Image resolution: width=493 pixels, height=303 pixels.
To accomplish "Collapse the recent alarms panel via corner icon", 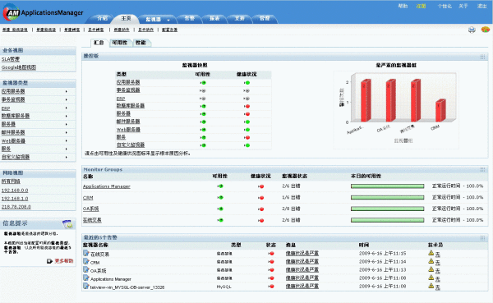I will pyautogui.click(x=482, y=238).
